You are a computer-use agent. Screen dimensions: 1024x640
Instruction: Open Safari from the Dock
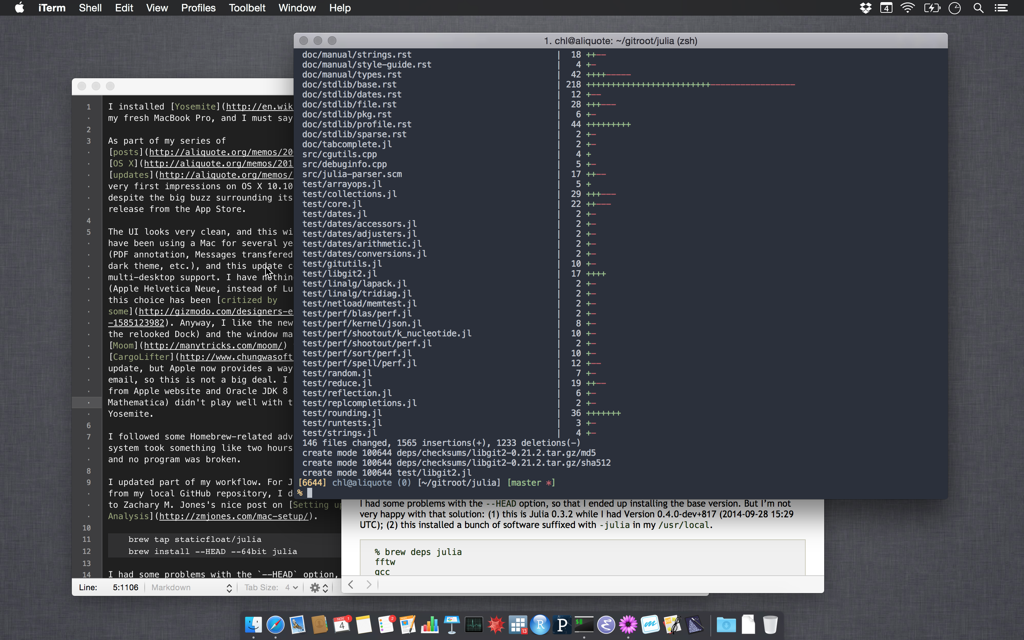pyautogui.click(x=276, y=624)
